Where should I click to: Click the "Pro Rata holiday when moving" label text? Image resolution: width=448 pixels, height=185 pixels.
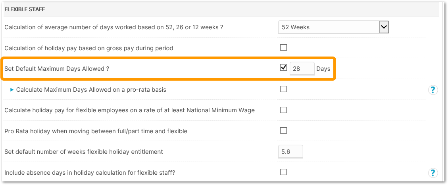point(96,131)
